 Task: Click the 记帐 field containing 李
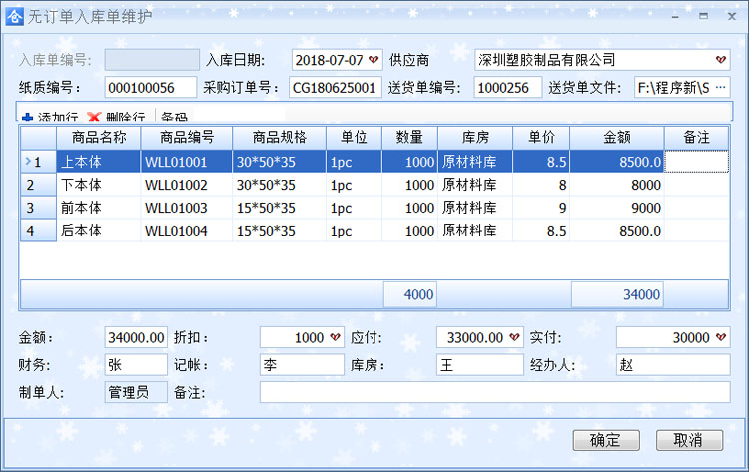(302, 365)
